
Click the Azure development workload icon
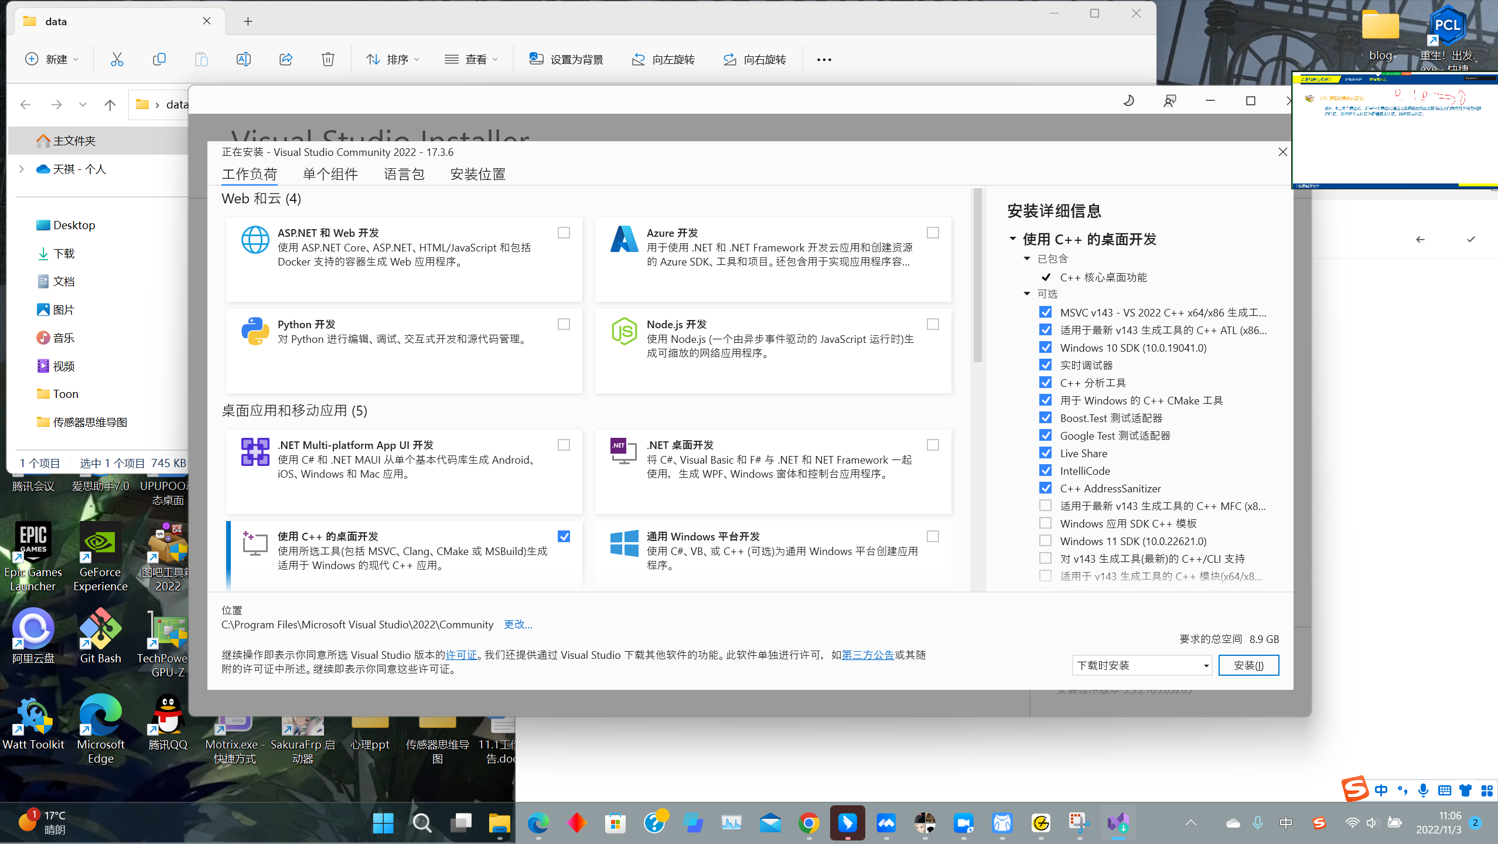(x=625, y=239)
